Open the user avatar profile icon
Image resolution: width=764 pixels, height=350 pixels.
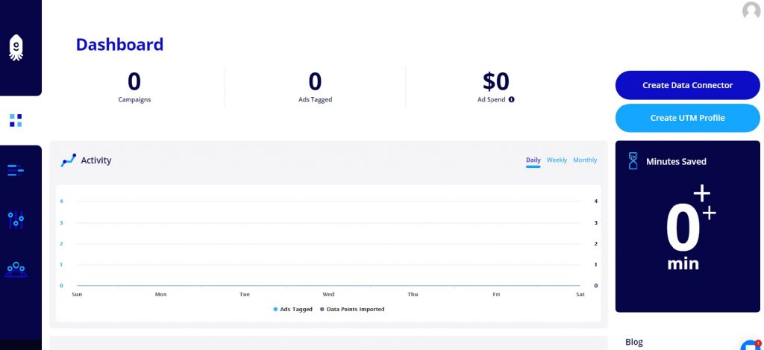tap(751, 10)
